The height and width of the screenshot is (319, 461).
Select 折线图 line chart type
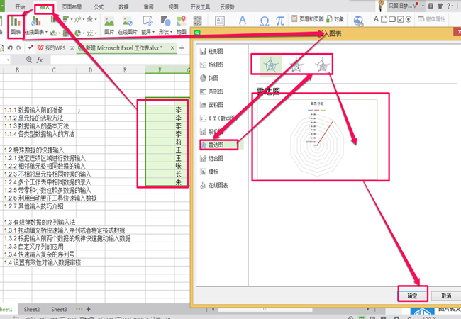[x=211, y=65]
